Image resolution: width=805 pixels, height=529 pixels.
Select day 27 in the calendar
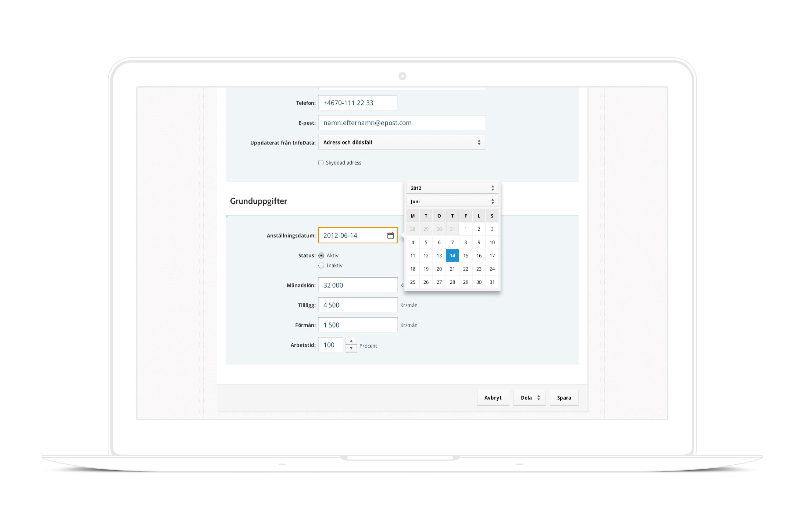[439, 282]
